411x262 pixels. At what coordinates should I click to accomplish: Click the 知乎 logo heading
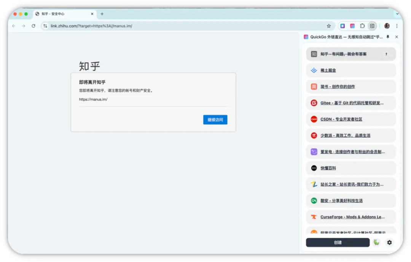click(89, 66)
